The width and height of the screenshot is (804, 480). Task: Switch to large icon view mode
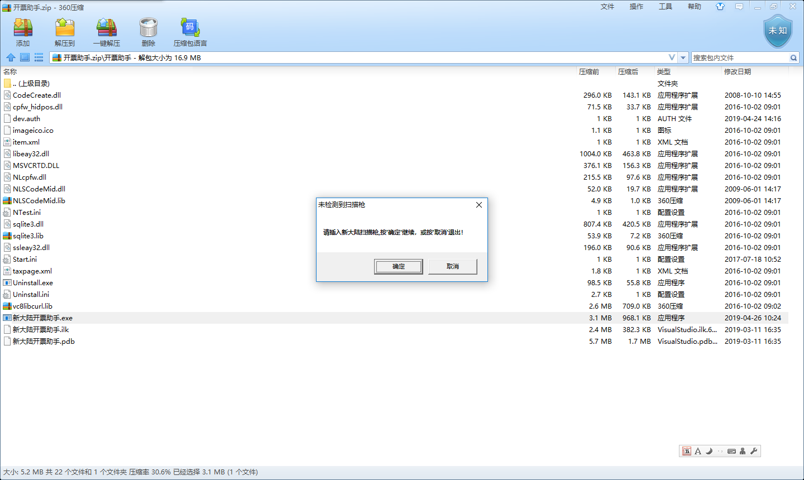(x=25, y=57)
